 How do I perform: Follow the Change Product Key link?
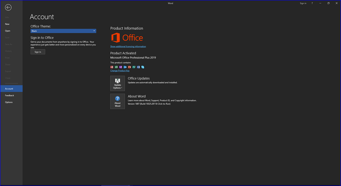point(120,71)
